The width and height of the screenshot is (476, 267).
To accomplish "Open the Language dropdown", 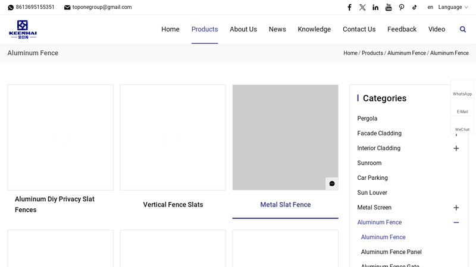I will (453, 7).
